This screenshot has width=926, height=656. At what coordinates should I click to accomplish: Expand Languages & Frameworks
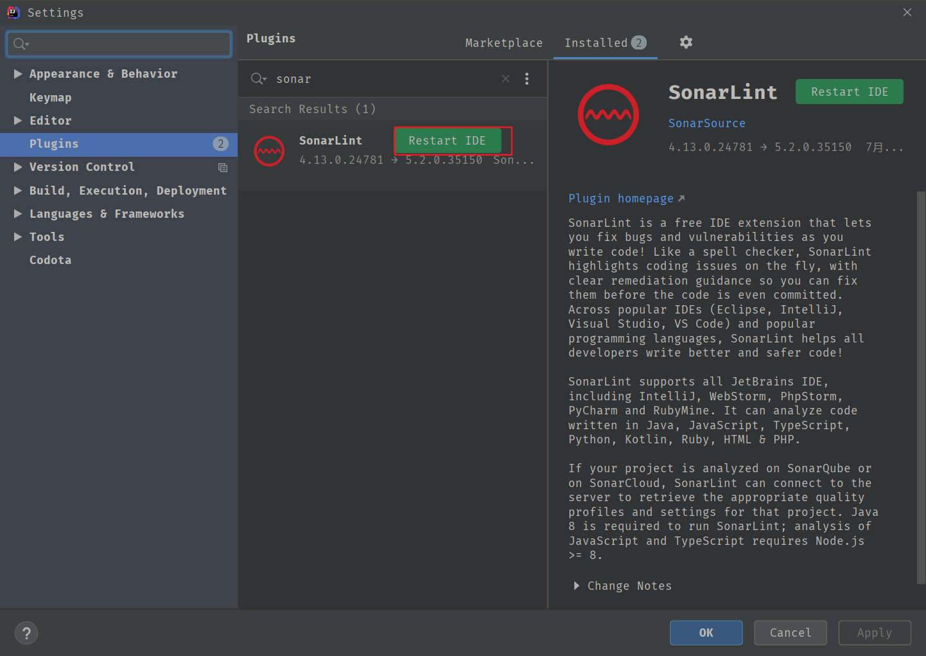(x=18, y=213)
